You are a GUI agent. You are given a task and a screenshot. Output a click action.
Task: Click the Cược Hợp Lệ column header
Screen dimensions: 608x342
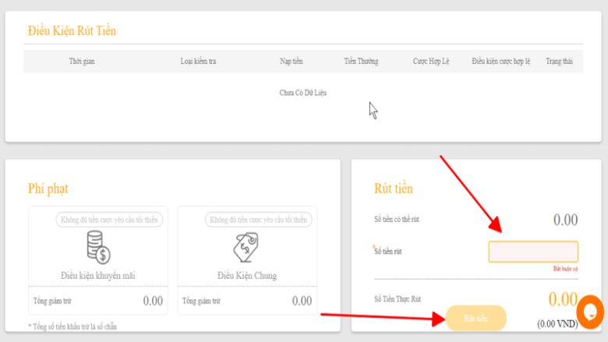(x=431, y=62)
